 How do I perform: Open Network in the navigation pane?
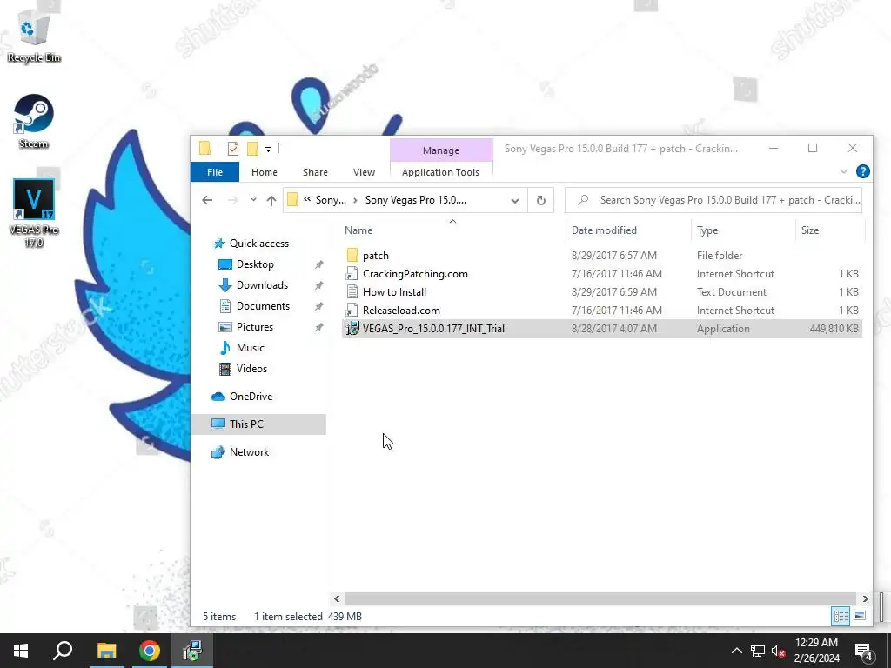tap(249, 452)
